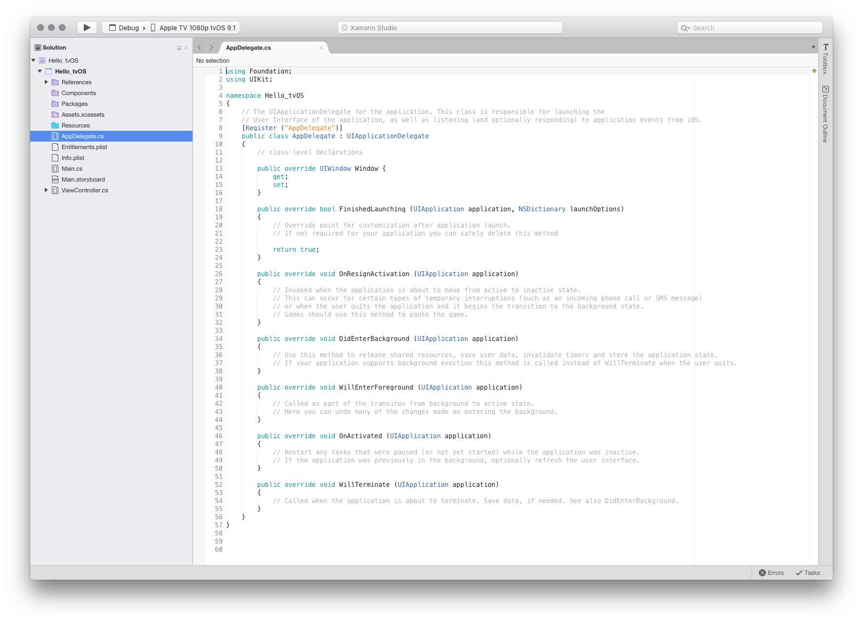Click the NSDictionary type name

tap(542, 209)
